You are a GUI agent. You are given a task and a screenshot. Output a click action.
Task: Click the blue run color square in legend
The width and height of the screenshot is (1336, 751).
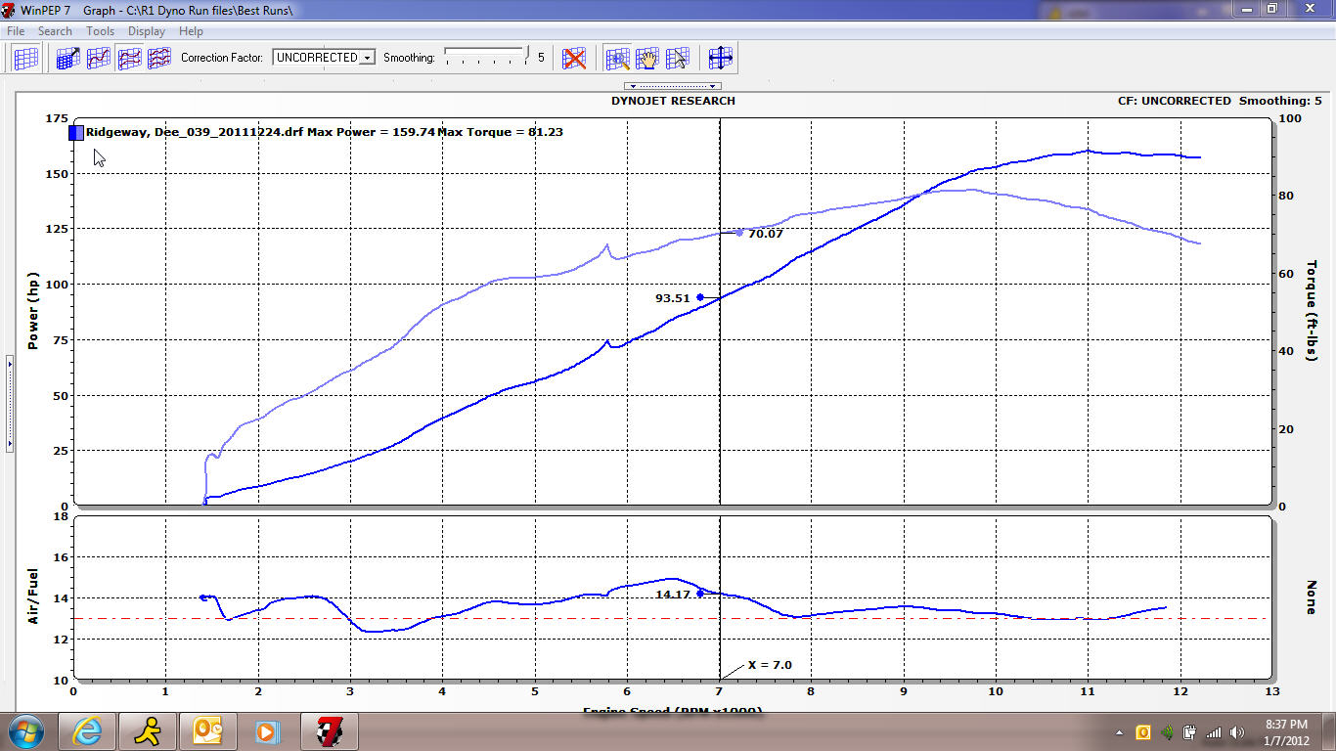(x=76, y=133)
